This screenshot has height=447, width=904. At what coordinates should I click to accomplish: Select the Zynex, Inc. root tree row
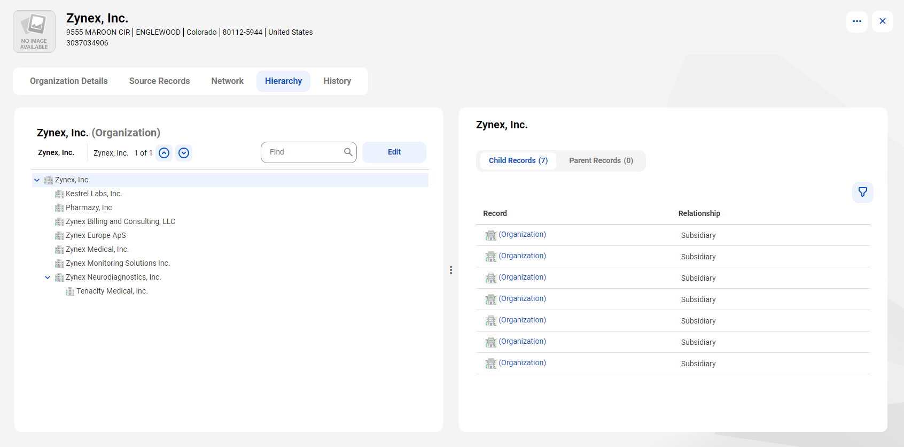tap(230, 180)
